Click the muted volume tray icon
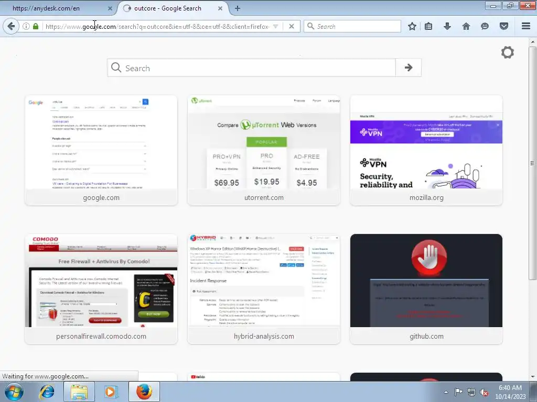 pos(484,392)
